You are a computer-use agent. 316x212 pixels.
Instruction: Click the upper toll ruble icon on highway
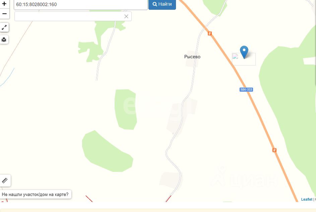(x=209, y=33)
